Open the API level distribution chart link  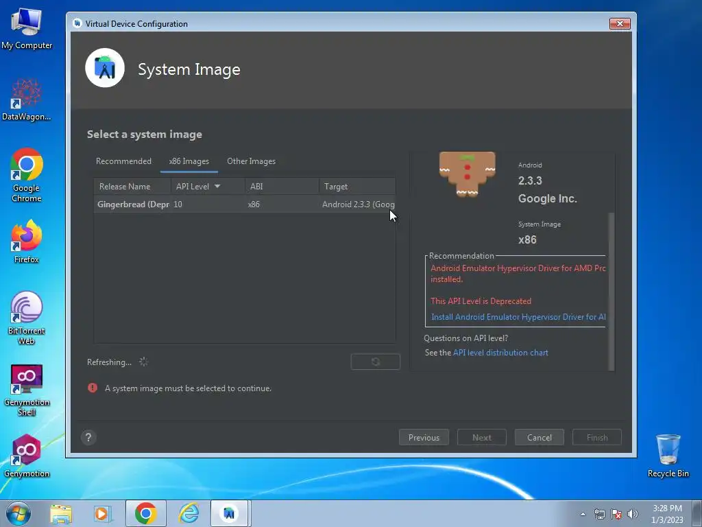coord(500,353)
